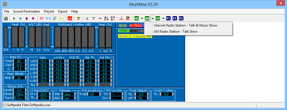Click the open WAV folder icon

point(128,18)
